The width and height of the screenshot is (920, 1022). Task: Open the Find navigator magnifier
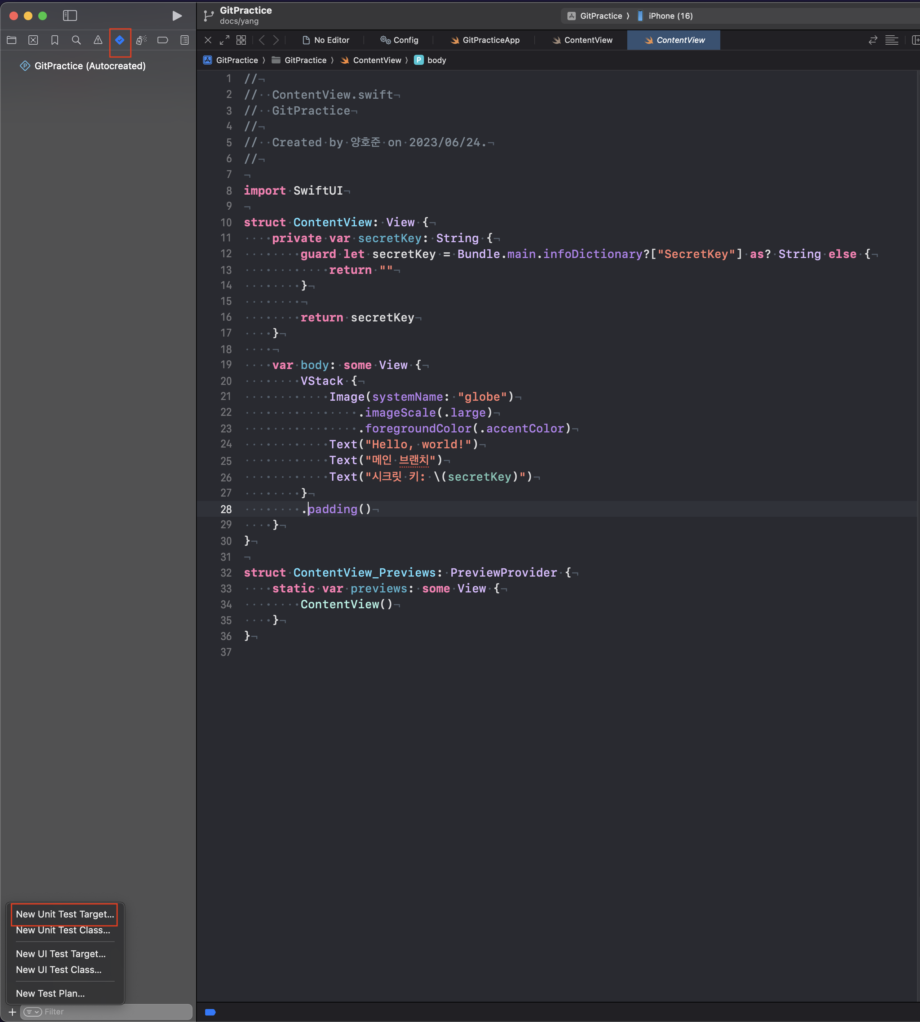click(76, 40)
